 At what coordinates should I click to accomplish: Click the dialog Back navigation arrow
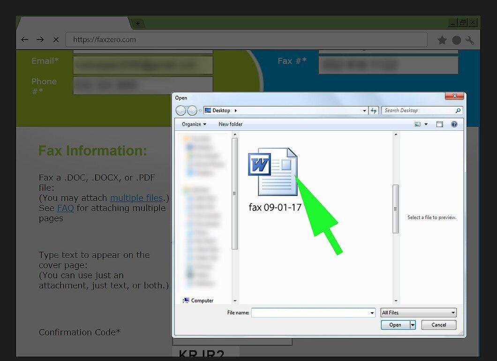coord(181,111)
